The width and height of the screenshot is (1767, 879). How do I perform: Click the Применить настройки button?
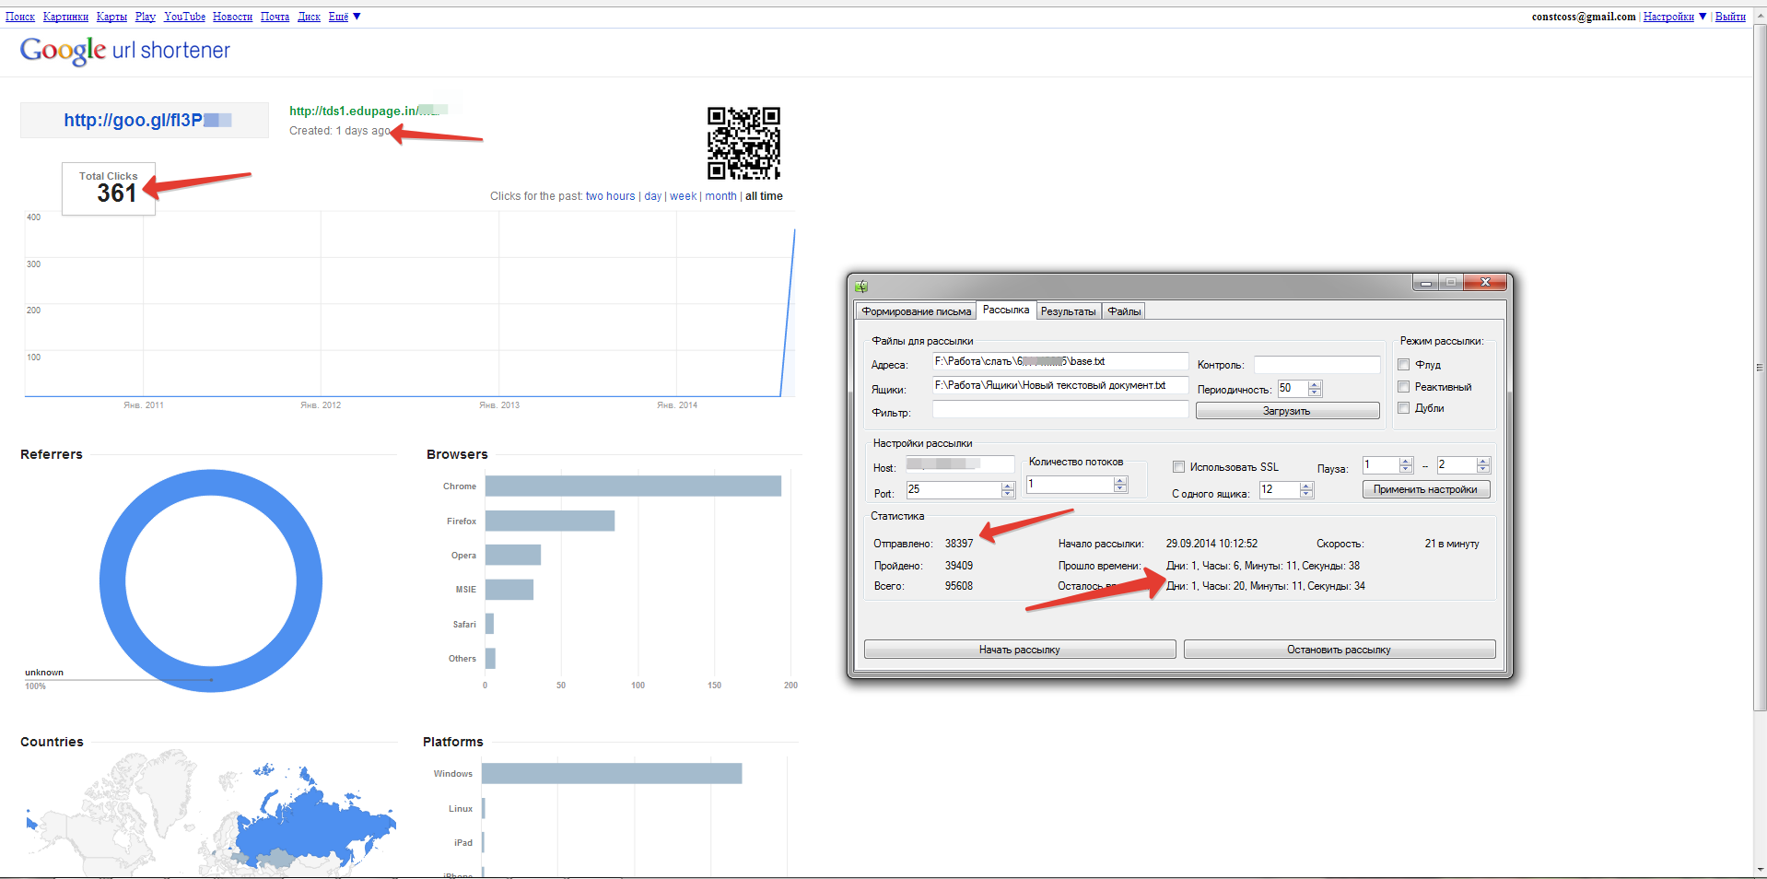tap(1425, 489)
